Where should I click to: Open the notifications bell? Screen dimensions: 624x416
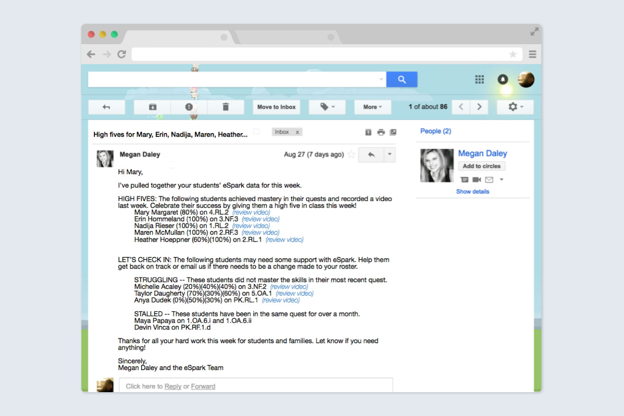click(x=503, y=79)
